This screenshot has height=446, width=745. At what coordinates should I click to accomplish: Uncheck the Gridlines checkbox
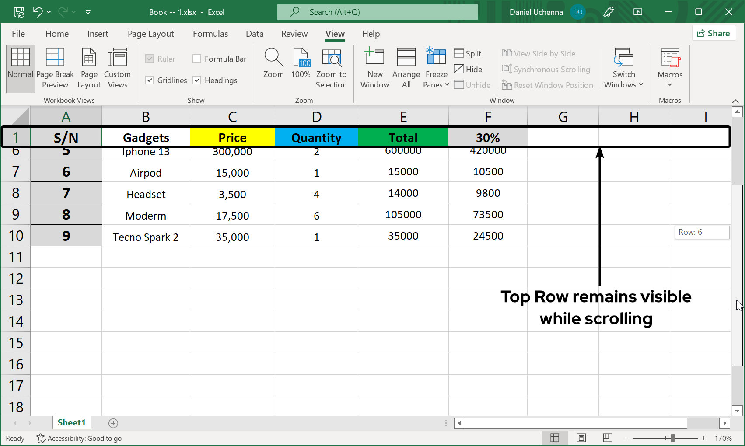pyautogui.click(x=150, y=80)
